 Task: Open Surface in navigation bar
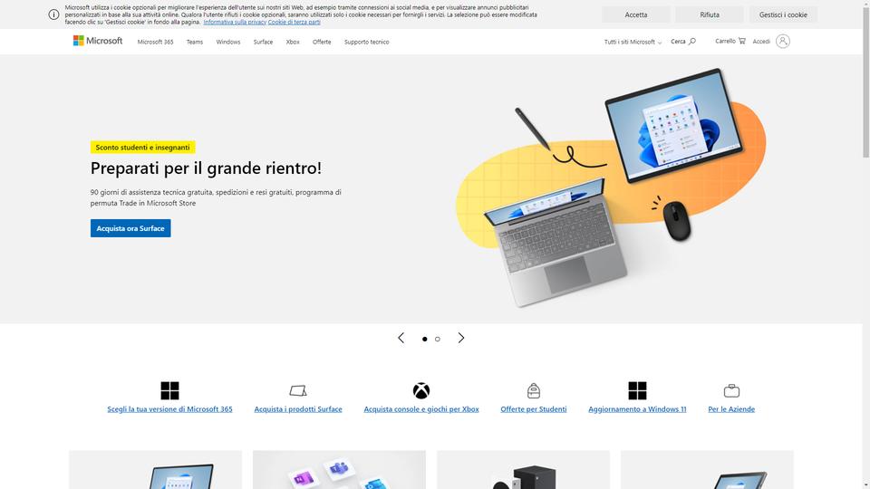(x=263, y=42)
